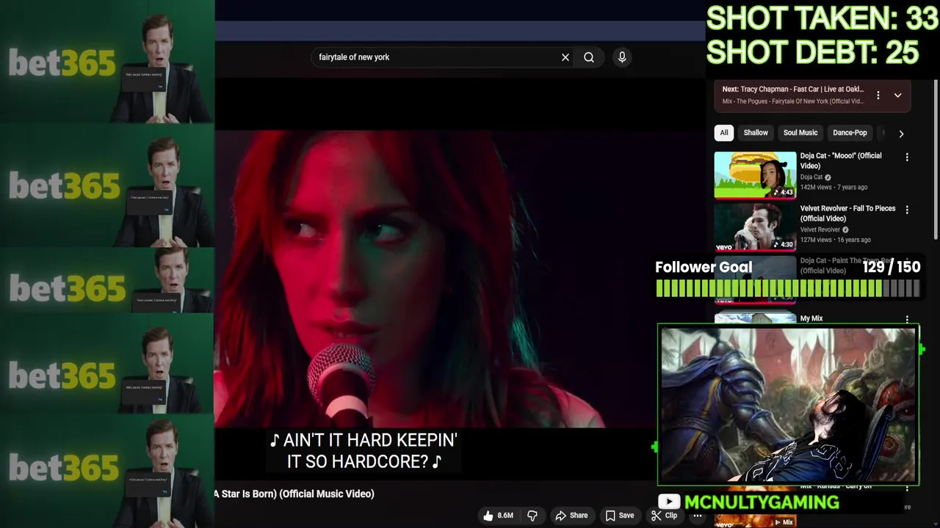940x528 pixels.
Task: Click the '142M views - 7 years ago' text
Action: point(834,187)
